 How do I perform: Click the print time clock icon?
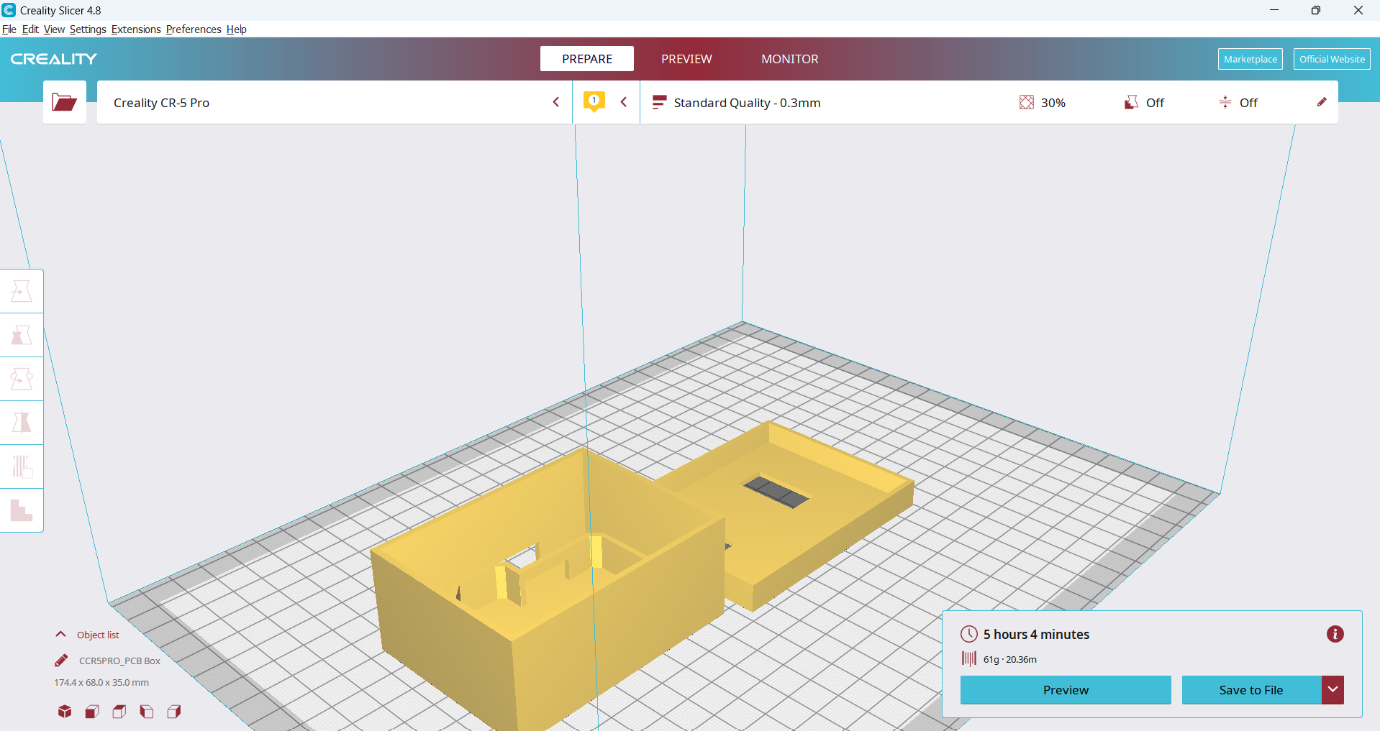tap(969, 634)
